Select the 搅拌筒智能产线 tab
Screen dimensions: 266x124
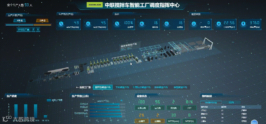point(103,87)
